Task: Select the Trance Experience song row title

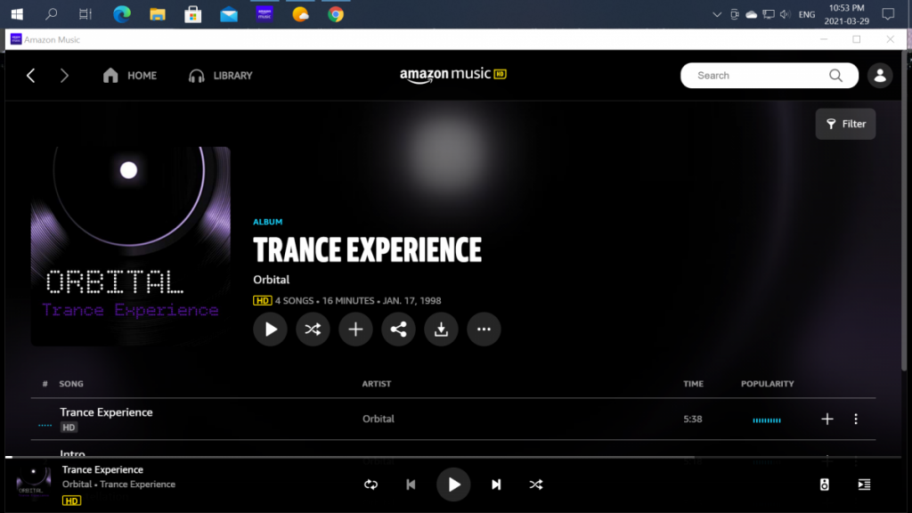Action: 107,412
